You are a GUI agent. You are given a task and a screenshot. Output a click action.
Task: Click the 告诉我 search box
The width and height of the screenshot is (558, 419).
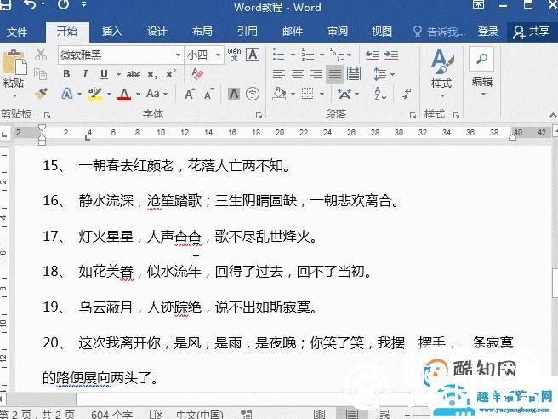pos(441,32)
